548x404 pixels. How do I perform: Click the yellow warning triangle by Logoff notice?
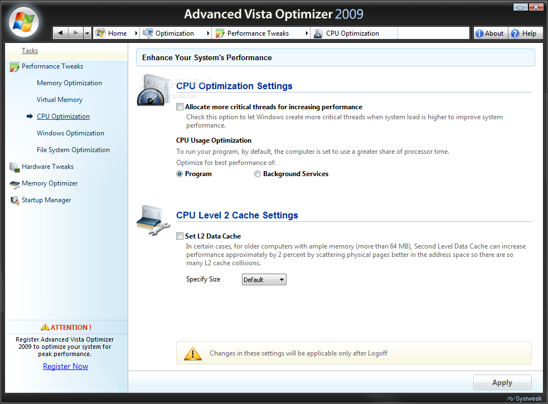192,353
